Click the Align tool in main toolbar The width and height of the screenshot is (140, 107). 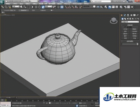coord(101,7)
